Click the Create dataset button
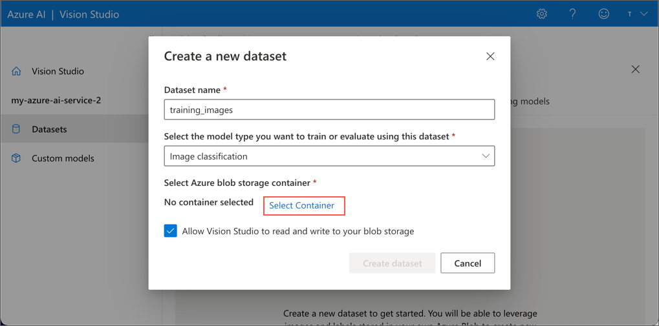The height and width of the screenshot is (326, 659). tap(392, 263)
